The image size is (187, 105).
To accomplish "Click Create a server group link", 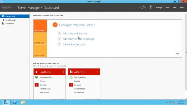I will click(75, 44).
